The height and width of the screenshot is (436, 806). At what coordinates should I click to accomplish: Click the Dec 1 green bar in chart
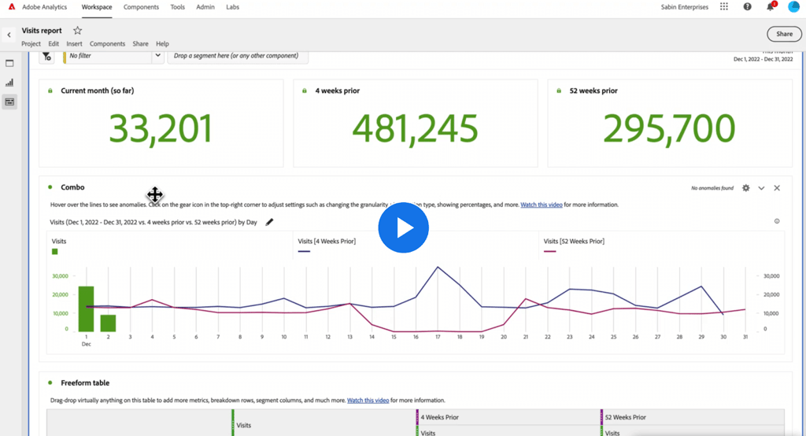coord(86,309)
